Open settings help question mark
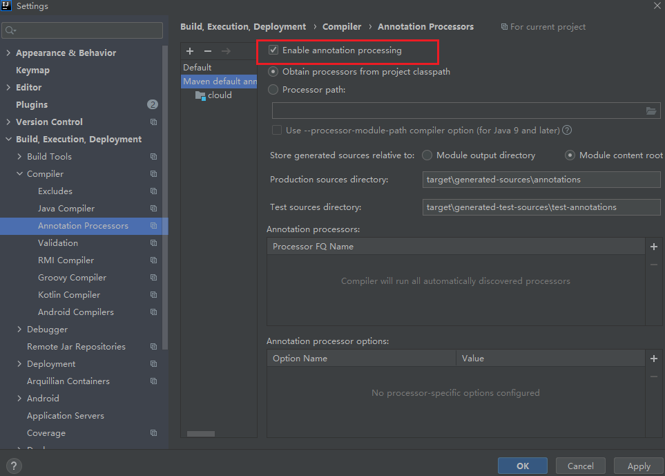 pyautogui.click(x=14, y=466)
